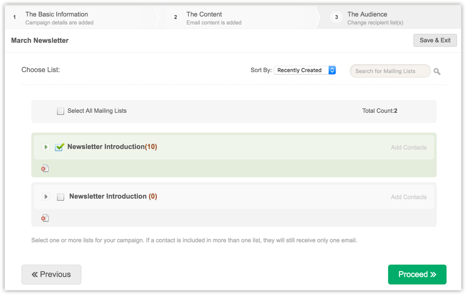Click step 2 number circle
Screen dimensions: 466x295
point(175,17)
